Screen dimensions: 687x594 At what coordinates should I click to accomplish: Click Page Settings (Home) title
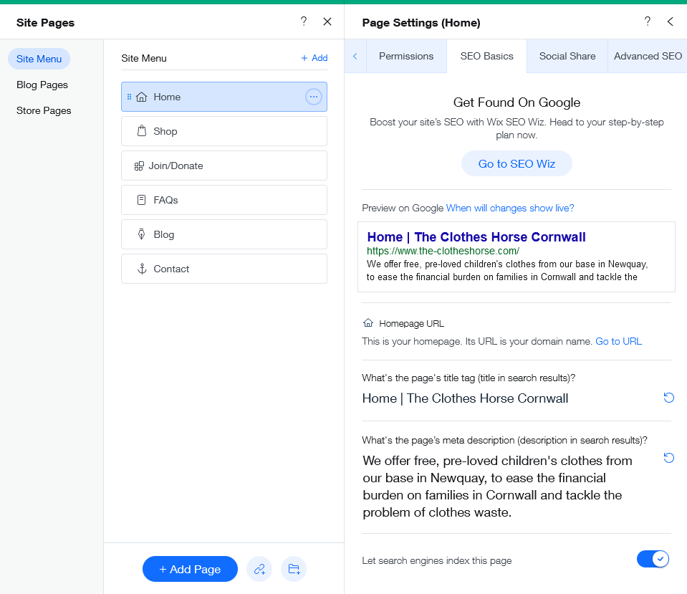coord(421,22)
